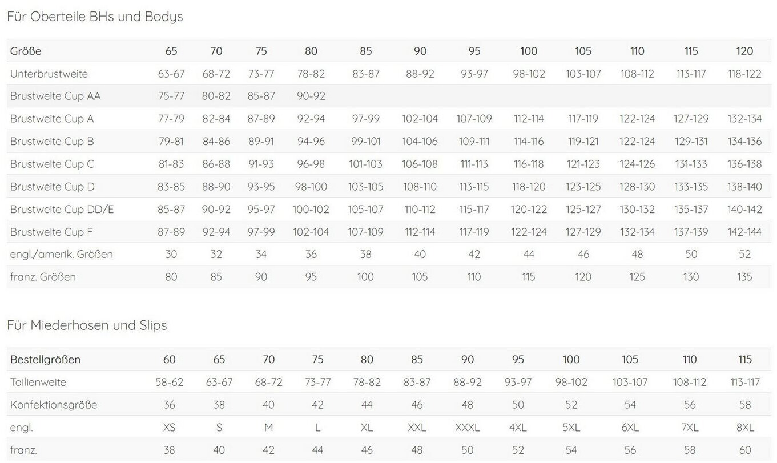Select the Cup F value 142-144
Viewport: 777px width, 463px height.
point(744,232)
